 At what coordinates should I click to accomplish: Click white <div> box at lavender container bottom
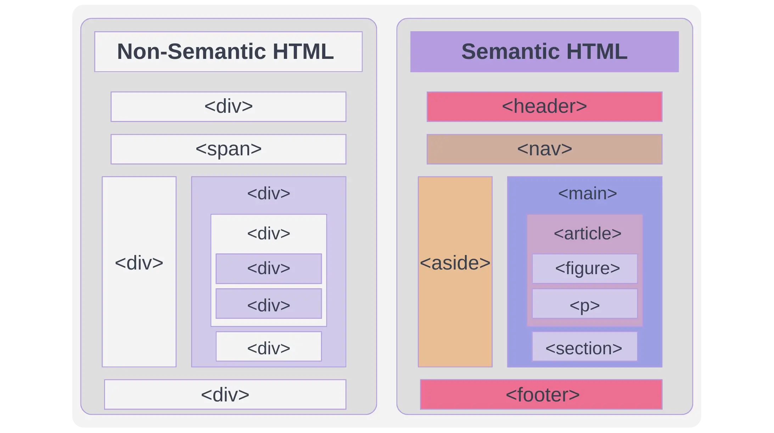(x=268, y=347)
